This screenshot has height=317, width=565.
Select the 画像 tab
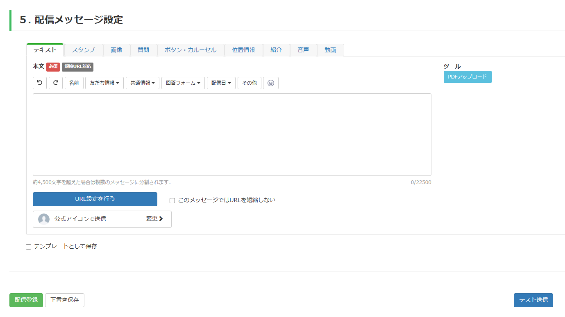116,50
